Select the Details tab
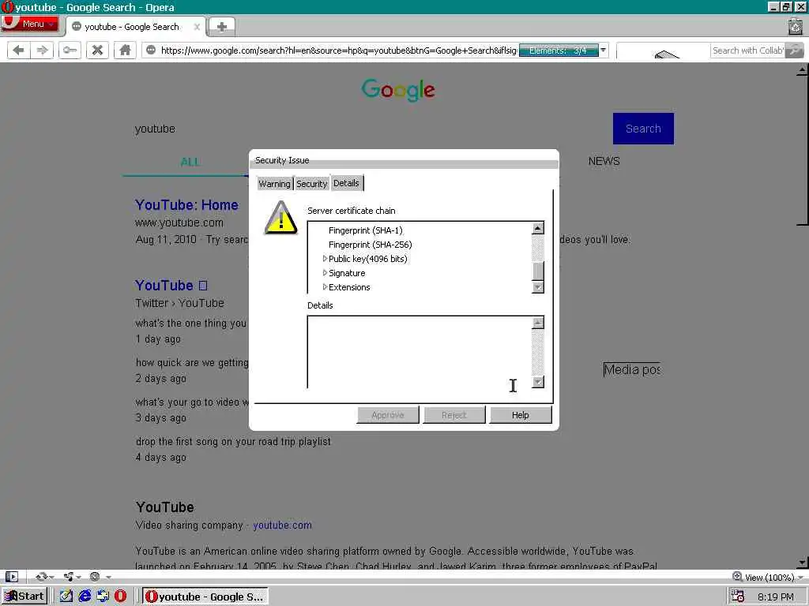Viewport: 809px width, 606px height. pos(346,183)
